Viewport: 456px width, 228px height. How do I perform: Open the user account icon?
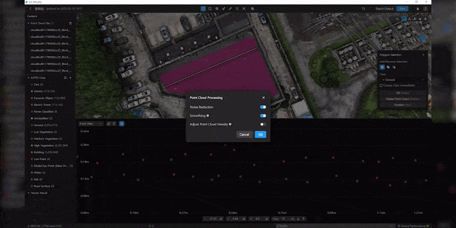click(x=425, y=9)
